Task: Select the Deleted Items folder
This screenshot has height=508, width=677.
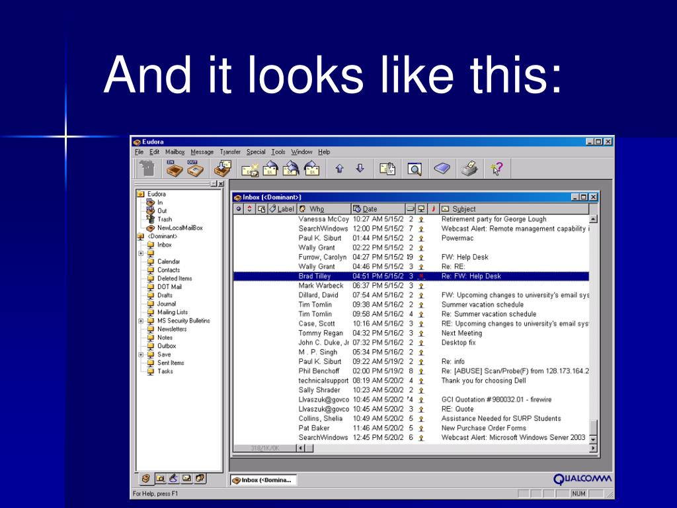Action: (x=175, y=278)
